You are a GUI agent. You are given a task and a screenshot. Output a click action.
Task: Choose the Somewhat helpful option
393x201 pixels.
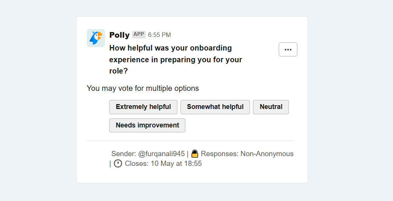click(215, 107)
